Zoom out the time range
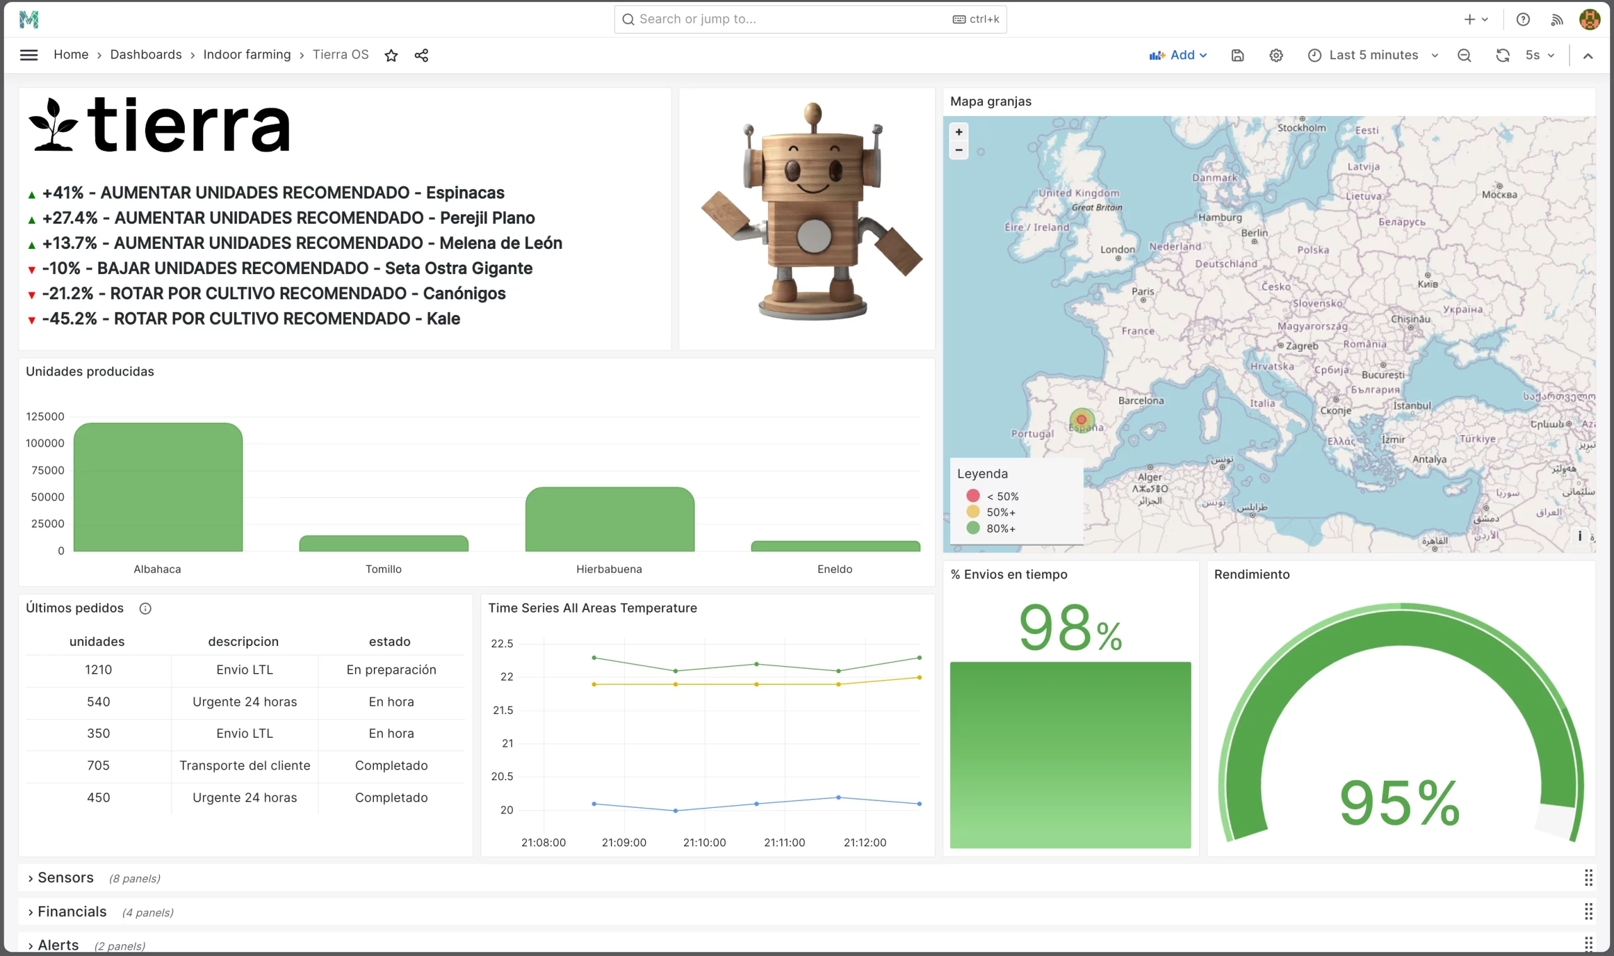 click(1464, 55)
